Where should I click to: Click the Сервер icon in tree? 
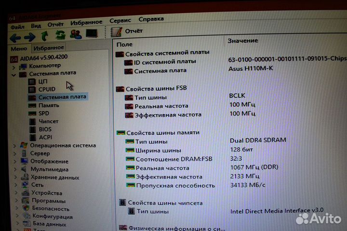(24, 153)
